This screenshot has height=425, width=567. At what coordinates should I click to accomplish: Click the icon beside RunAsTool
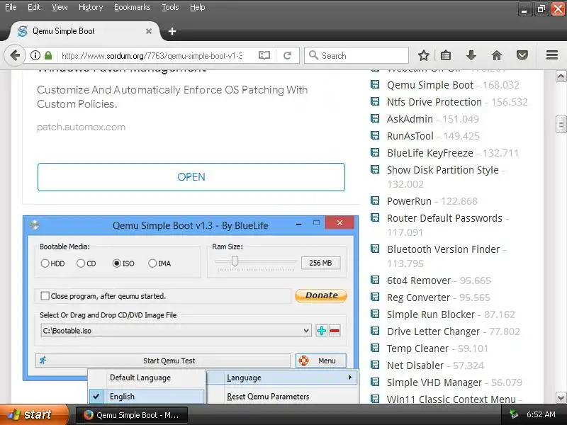pos(375,135)
